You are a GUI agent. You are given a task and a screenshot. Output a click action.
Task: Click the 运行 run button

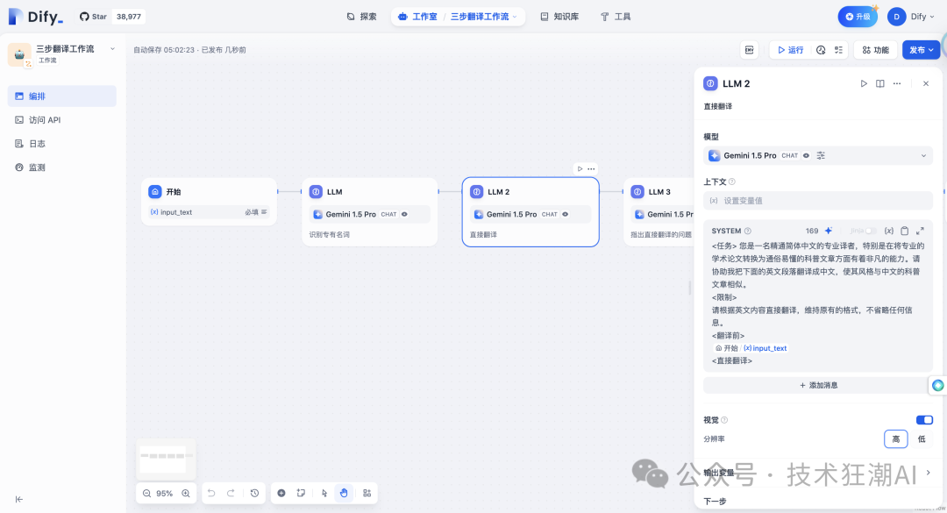[x=791, y=50]
